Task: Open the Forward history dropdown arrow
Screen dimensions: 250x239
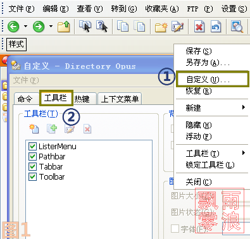Action: coord(51,27)
